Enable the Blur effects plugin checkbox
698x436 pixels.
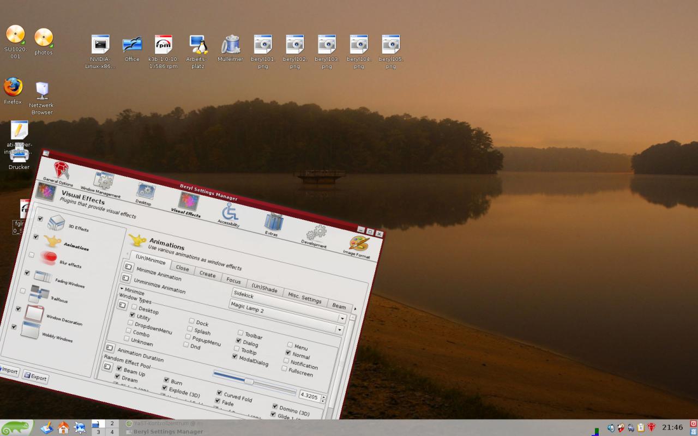coord(32,255)
